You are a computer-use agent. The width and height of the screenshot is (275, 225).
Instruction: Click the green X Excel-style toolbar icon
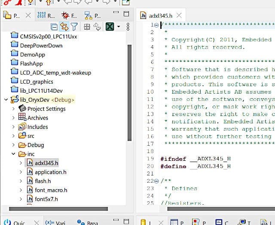pyautogui.click(x=110, y=27)
